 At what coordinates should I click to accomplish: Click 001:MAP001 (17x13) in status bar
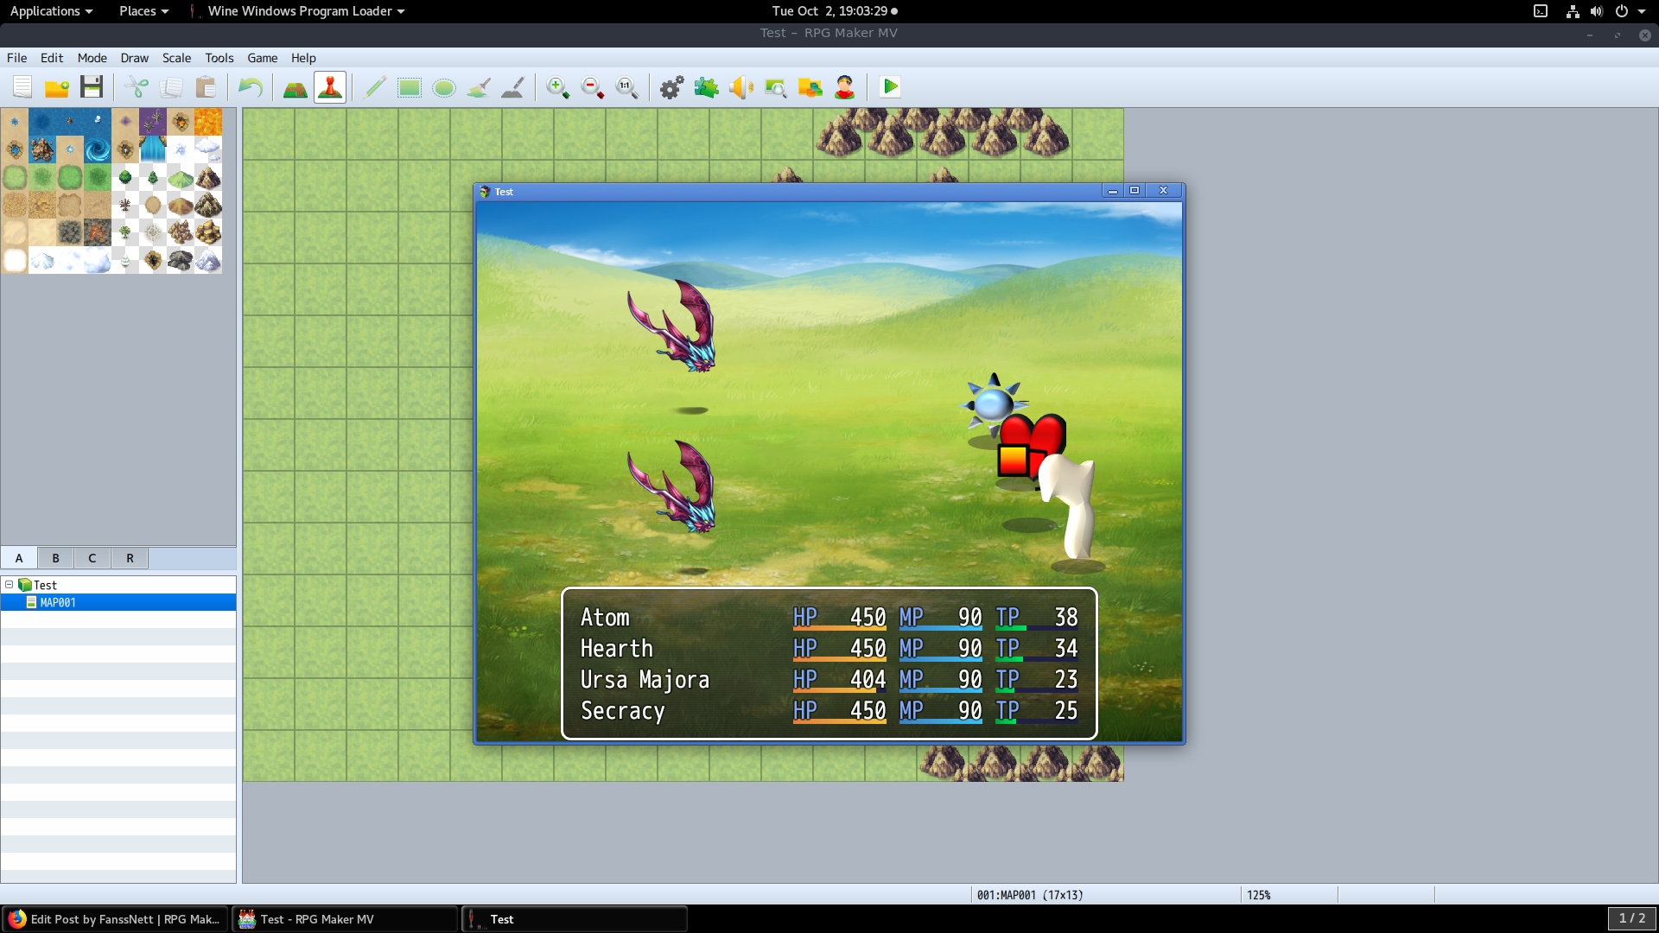(1030, 895)
